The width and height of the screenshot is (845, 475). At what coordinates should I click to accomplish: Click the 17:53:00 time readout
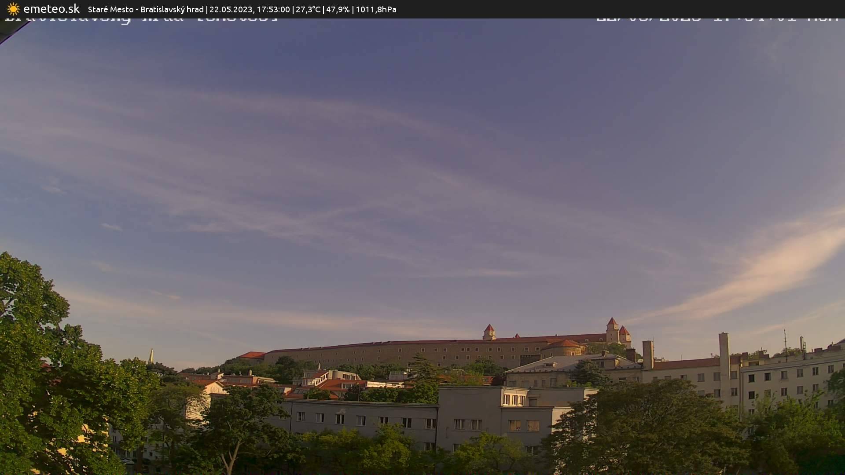click(x=273, y=9)
